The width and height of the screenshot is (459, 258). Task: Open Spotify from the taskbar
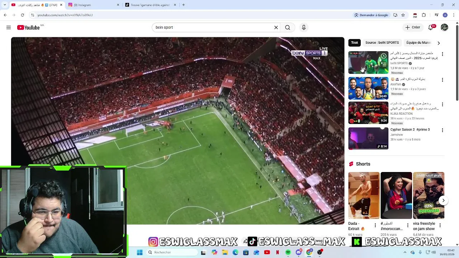coord(288,252)
